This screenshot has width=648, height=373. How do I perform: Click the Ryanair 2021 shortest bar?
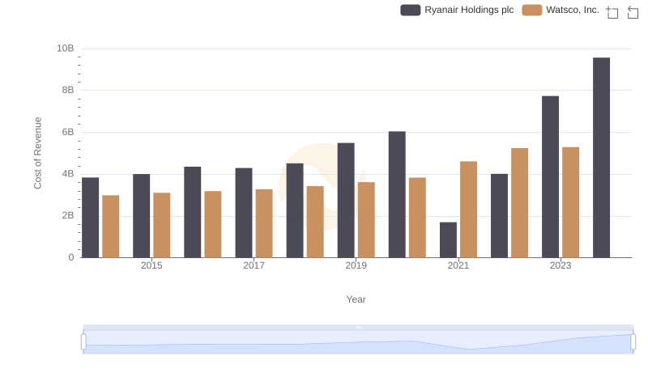[x=448, y=239]
